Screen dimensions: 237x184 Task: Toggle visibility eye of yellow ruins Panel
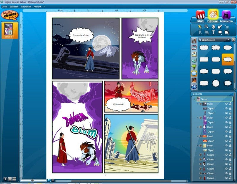tap(226, 145)
